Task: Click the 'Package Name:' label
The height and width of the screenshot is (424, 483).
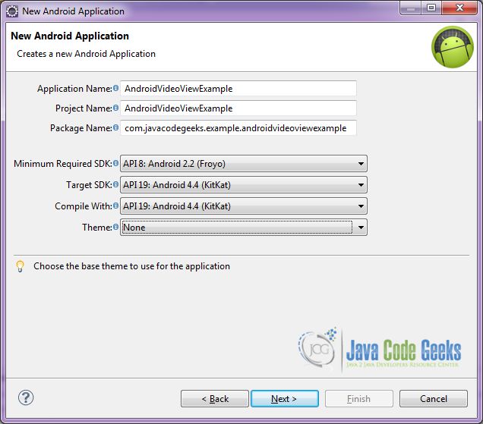Action: [81, 128]
